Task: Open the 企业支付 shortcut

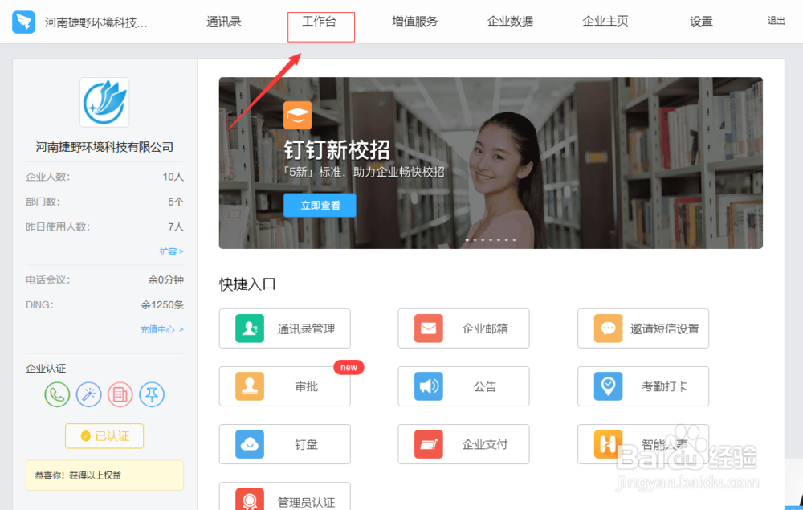Action: [x=463, y=444]
